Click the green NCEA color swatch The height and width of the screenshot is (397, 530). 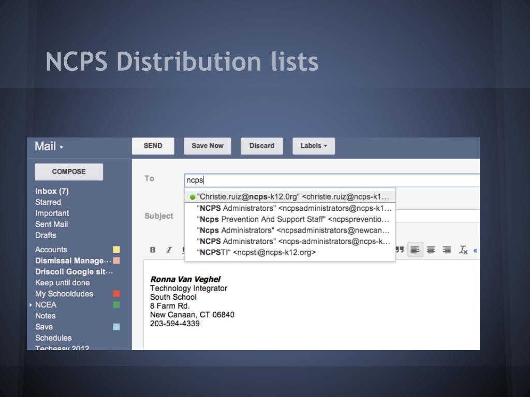click(116, 305)
